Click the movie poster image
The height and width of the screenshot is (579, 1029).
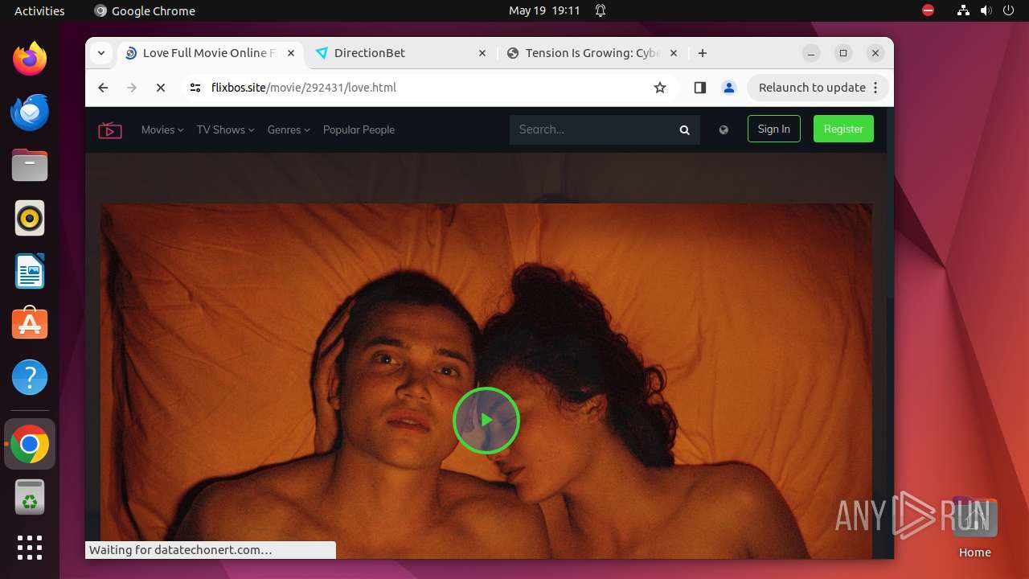pos(486,380)
